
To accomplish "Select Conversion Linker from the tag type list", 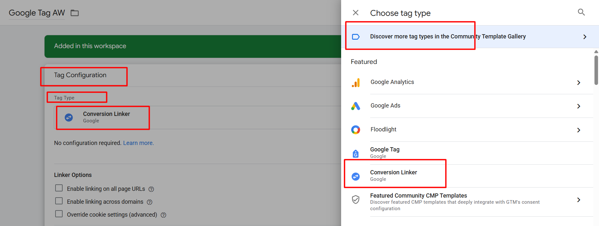I will [x=393, y=175].
